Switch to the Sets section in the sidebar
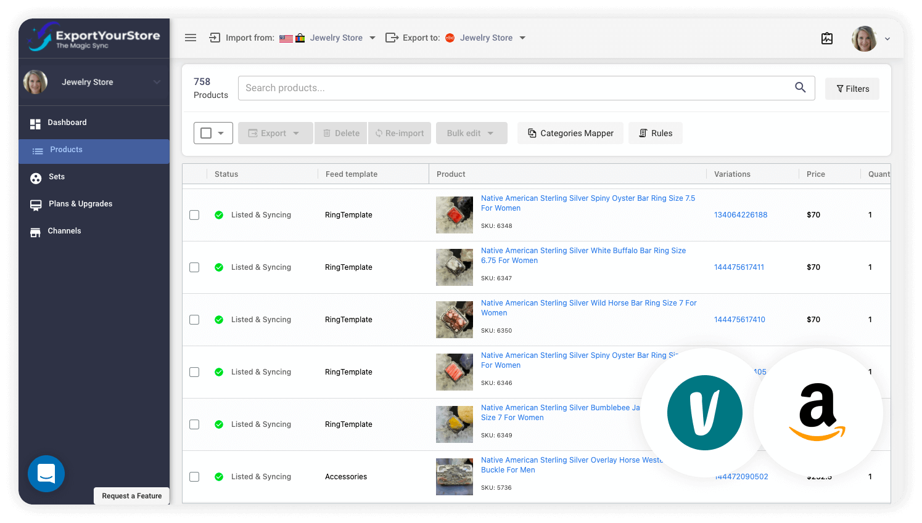Image resolution: width=922 pixels, height=523 pixels. [35, 177]
